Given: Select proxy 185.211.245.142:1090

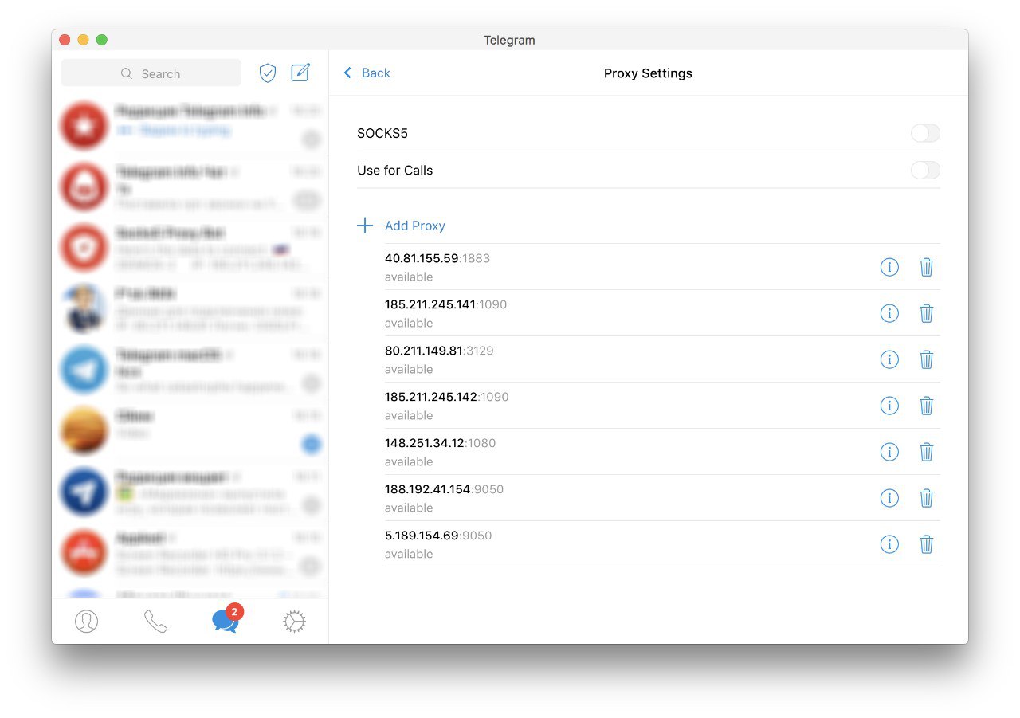Looking at the screenshot, I should pyautogui.click(x=662, y=406).
